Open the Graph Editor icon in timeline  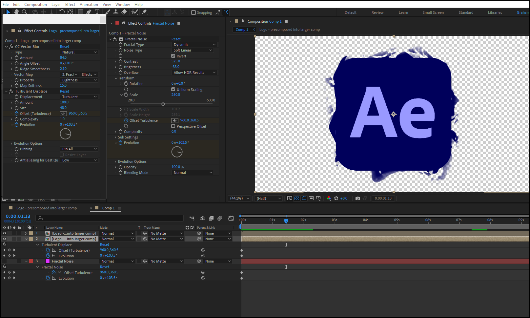(x=231, y=218)
